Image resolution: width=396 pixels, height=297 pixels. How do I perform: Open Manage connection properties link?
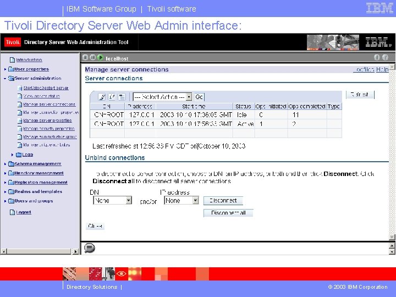[x=51, y=112]
